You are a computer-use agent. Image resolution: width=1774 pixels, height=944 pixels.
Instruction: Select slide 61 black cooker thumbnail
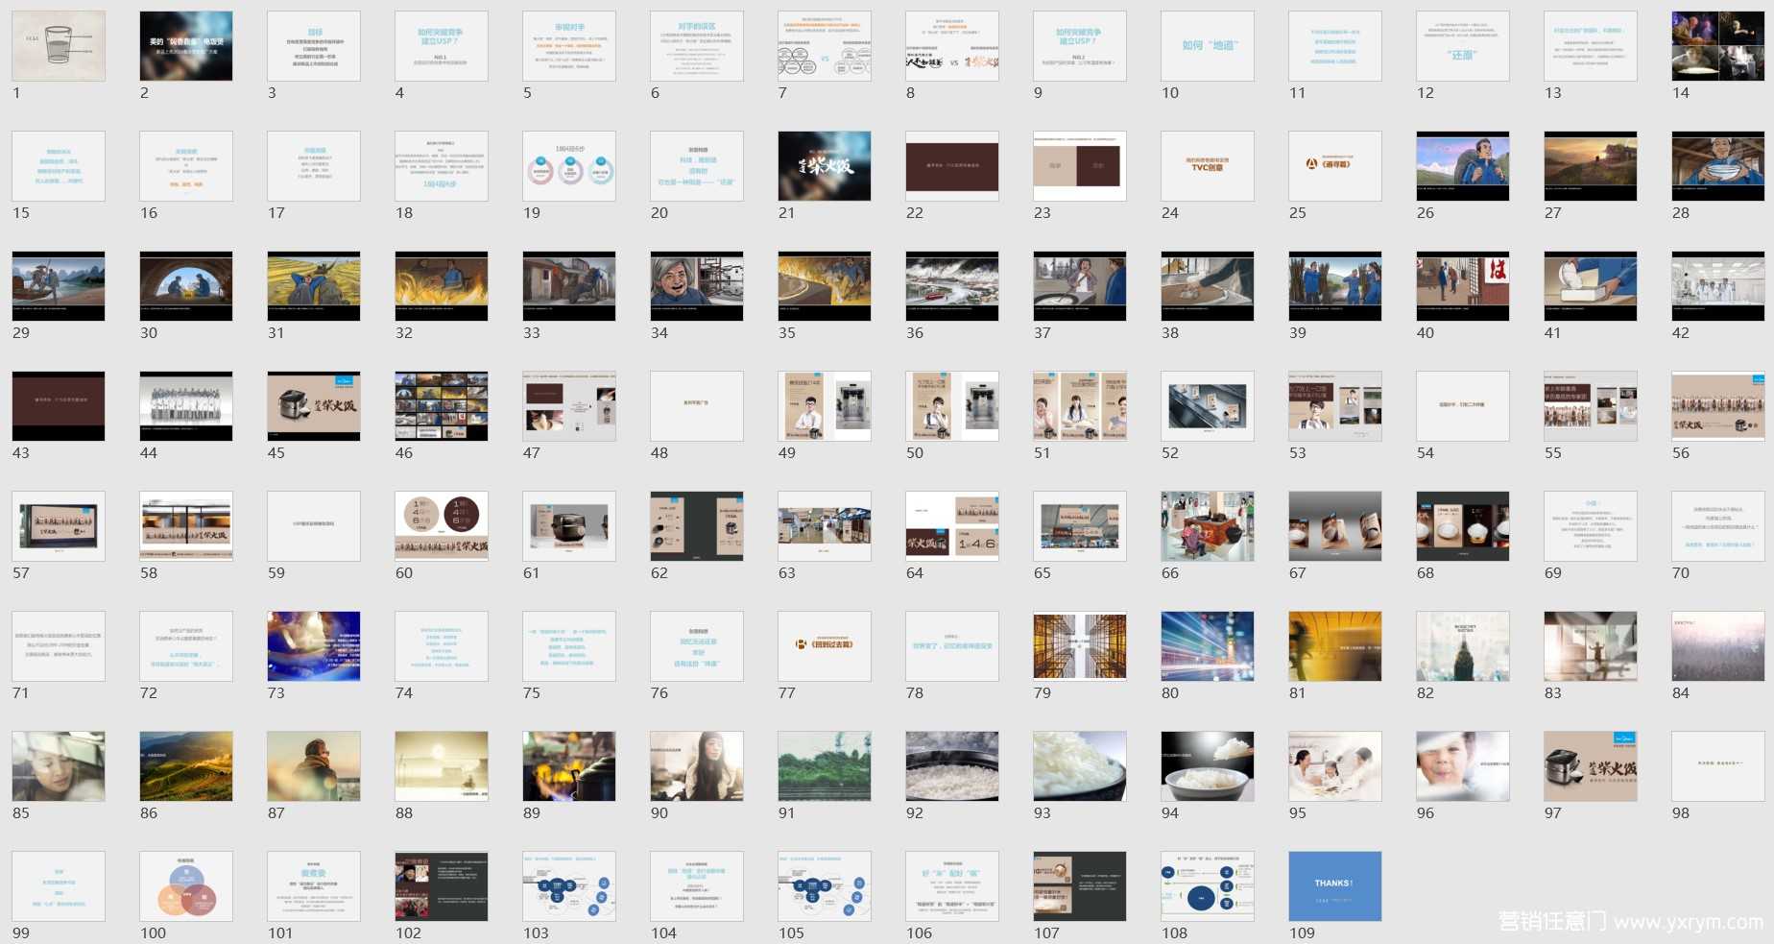[x=569, y=526]
